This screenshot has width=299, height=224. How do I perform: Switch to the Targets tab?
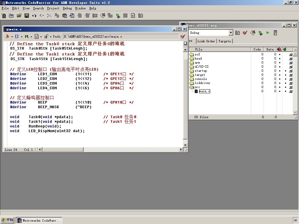click(x=225, y=41)
